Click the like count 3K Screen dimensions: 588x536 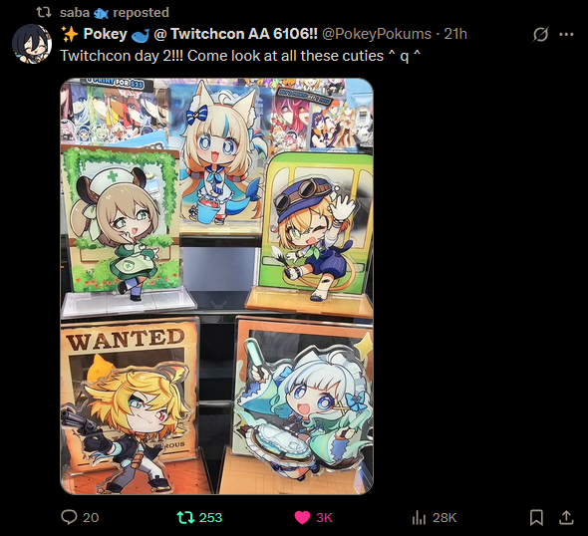(x=324, y=518)
